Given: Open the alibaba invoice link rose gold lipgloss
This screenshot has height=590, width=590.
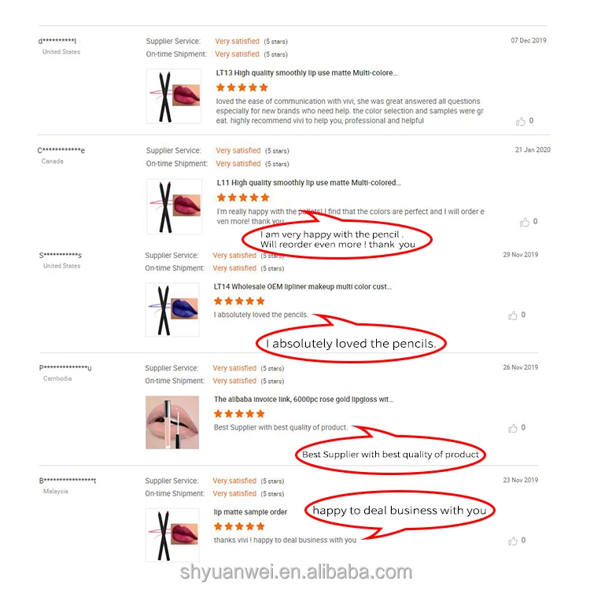Looking at the screenshot, I should (x=304, y=399).
